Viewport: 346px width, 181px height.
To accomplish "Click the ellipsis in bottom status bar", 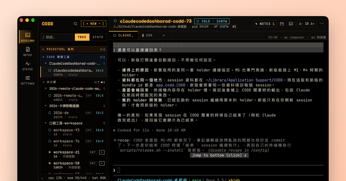I will [x=42, y=178].
